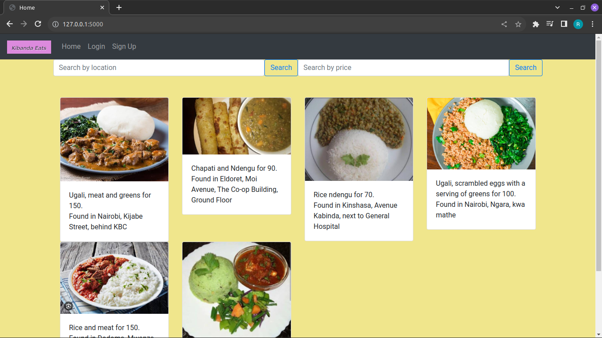602x338 pixels.
Task: Click the browser back arrow
Action: 10,24
